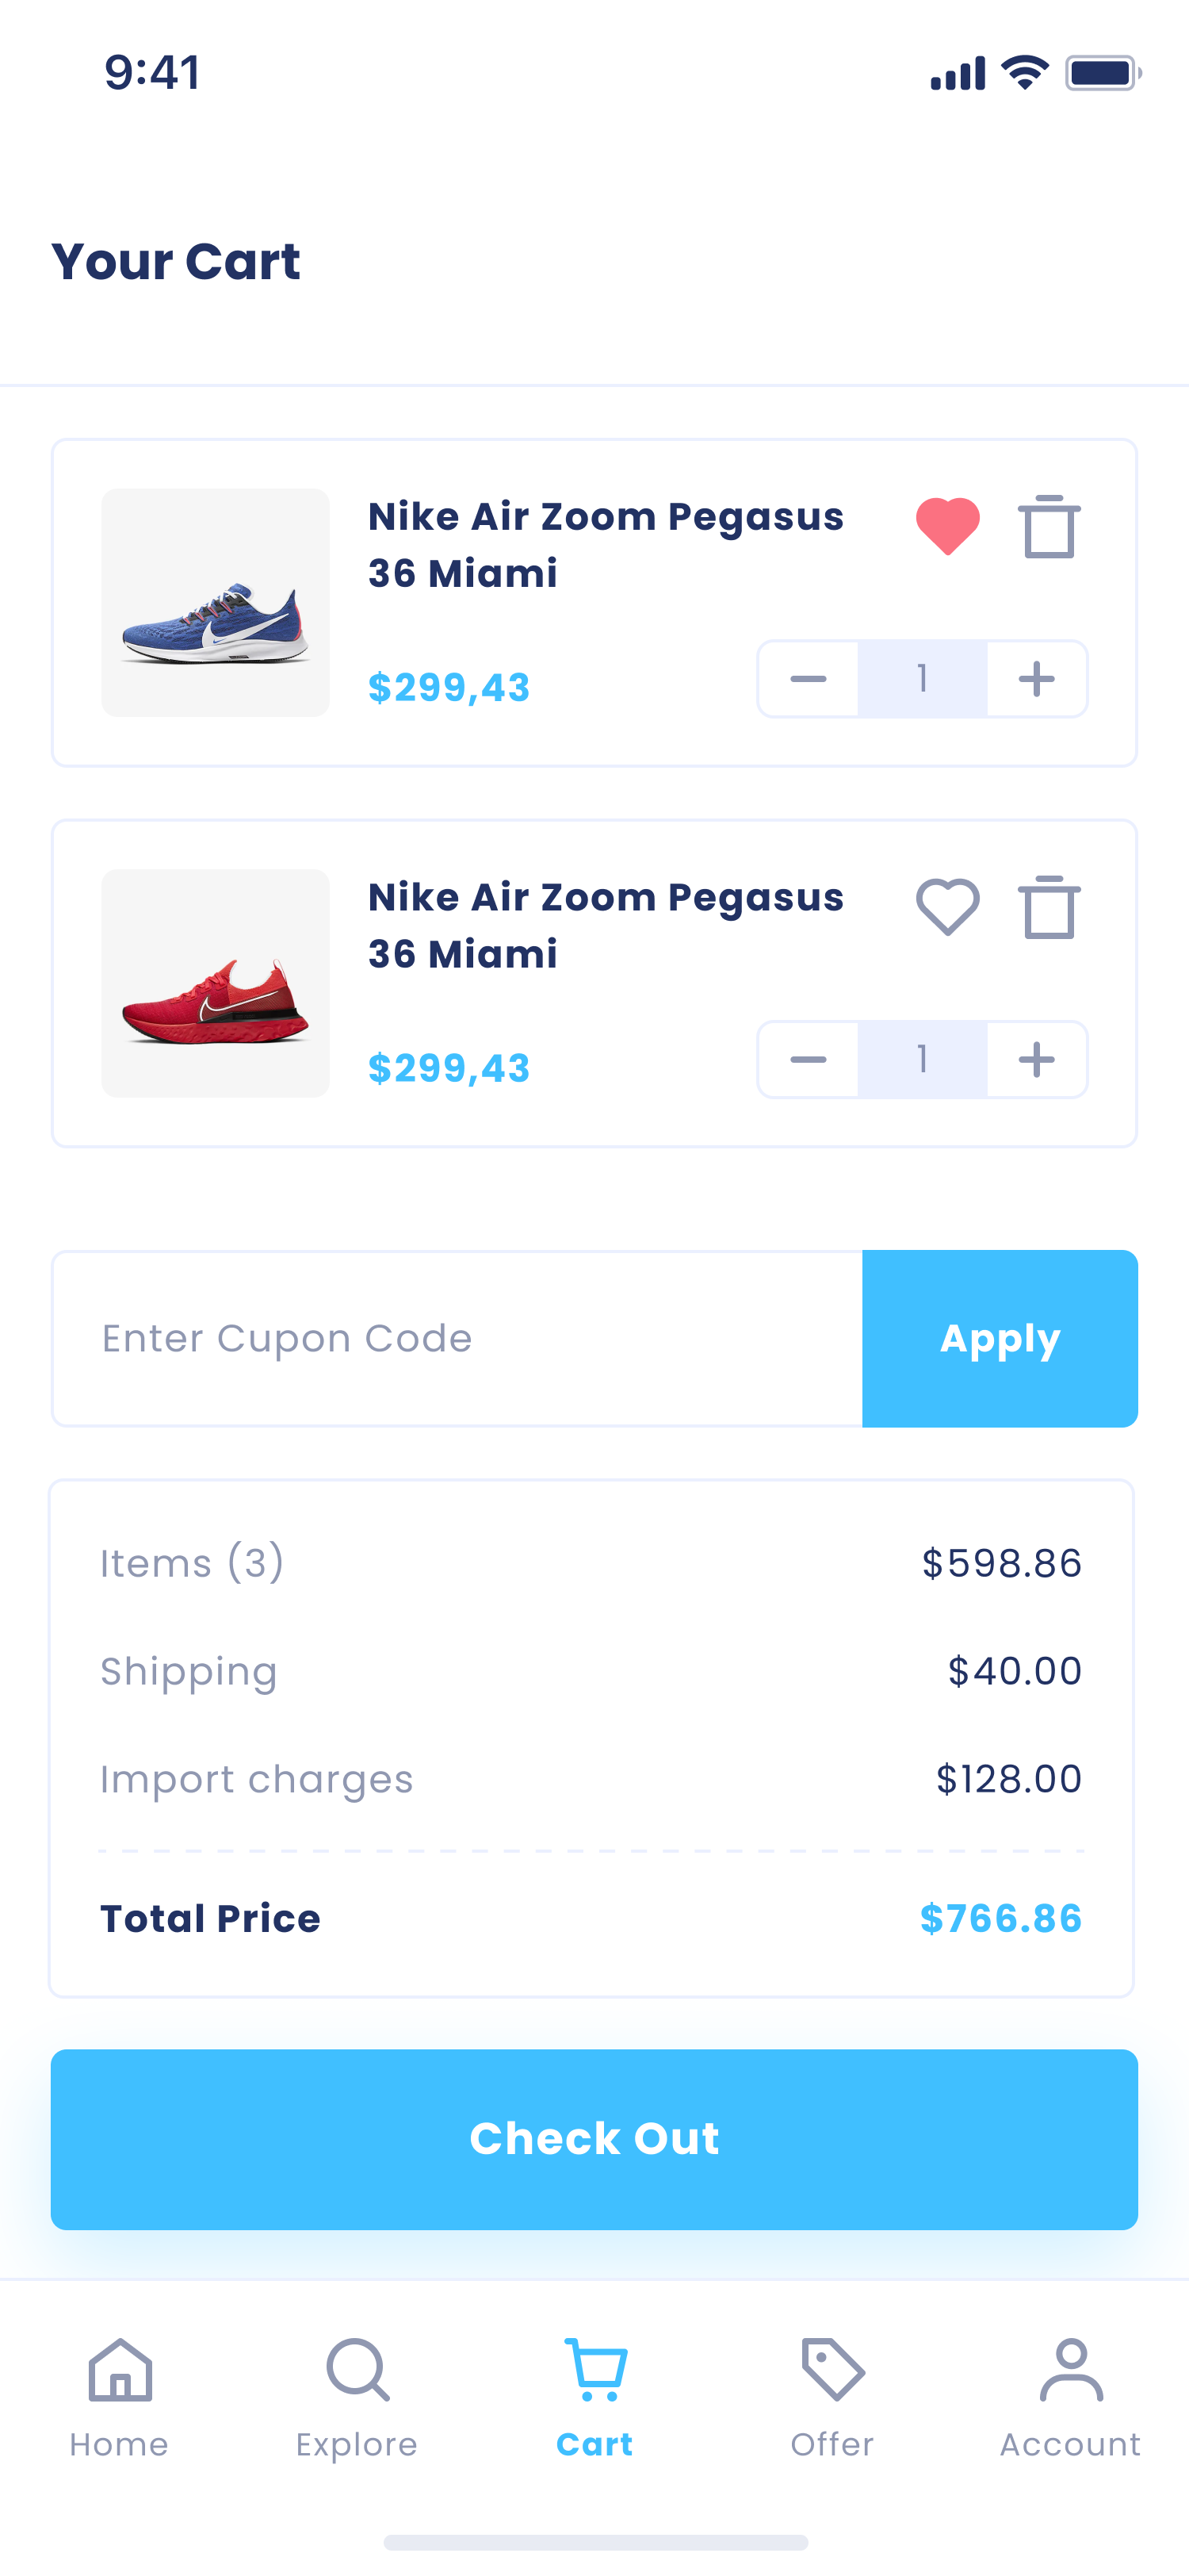Favorite the red Nike shoe via the heart outline
Image resolution: width=1189 pixels, height=2576 pixels.
click(x=947, y=907)
